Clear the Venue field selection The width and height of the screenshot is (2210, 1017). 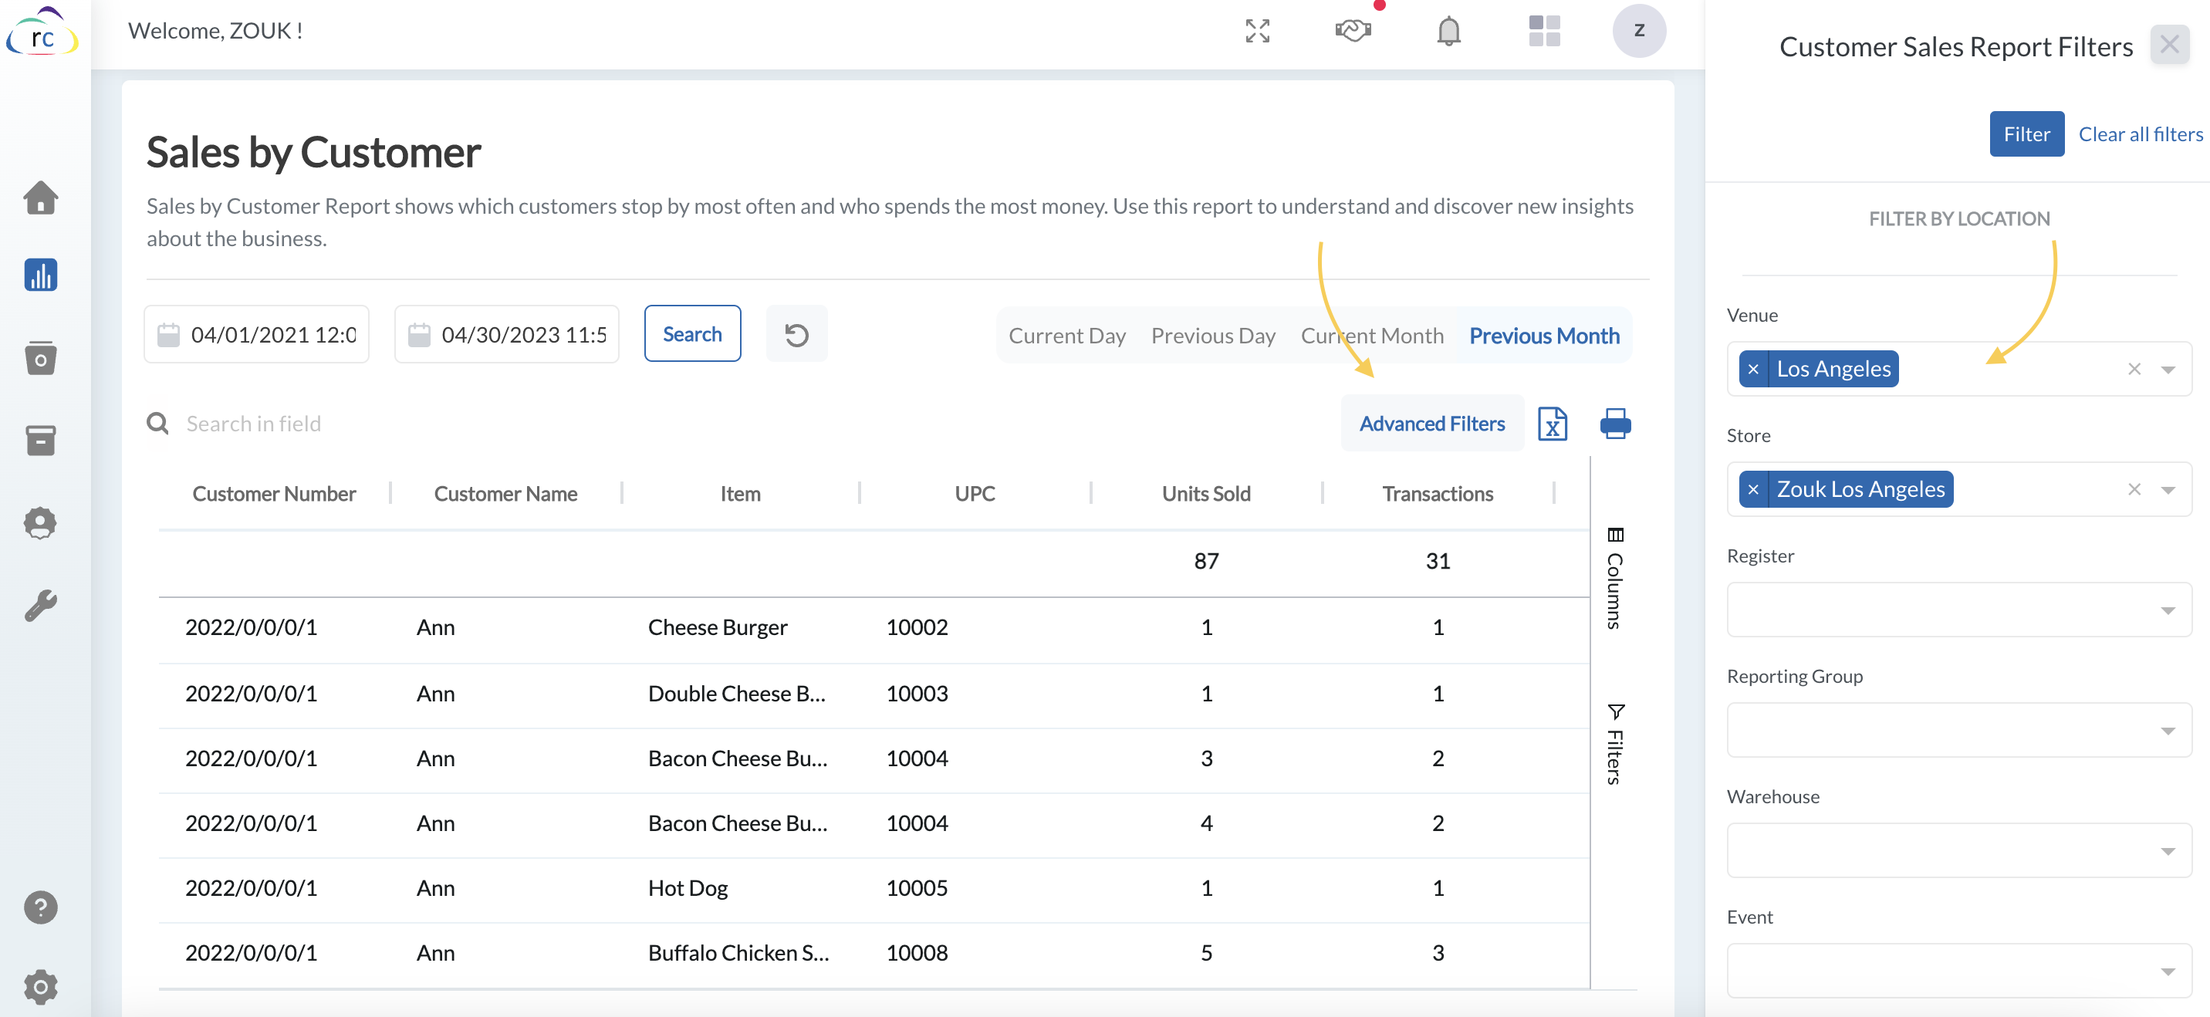pyautogui.click(x=2134, y=369)
